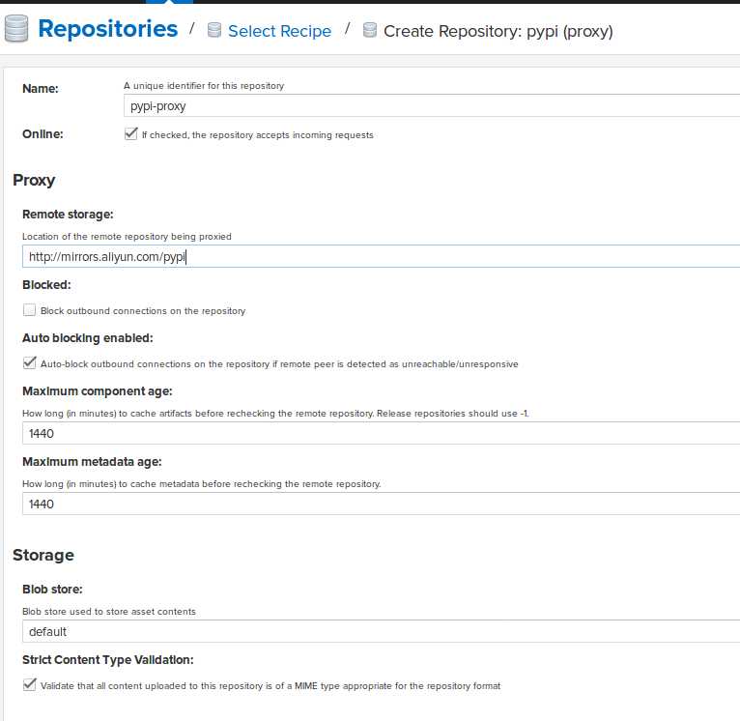This screenshot has width=740, height=721.
Task: Go back to Repositories via breadcrumb
Action: click(107, 29)
